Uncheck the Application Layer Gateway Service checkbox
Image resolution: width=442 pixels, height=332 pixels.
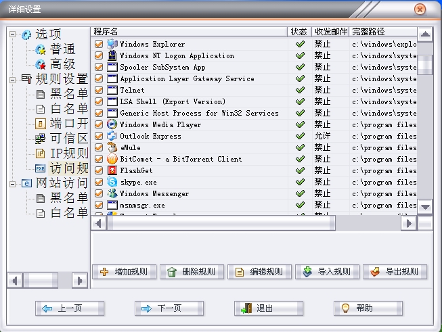tap(99, 78)
